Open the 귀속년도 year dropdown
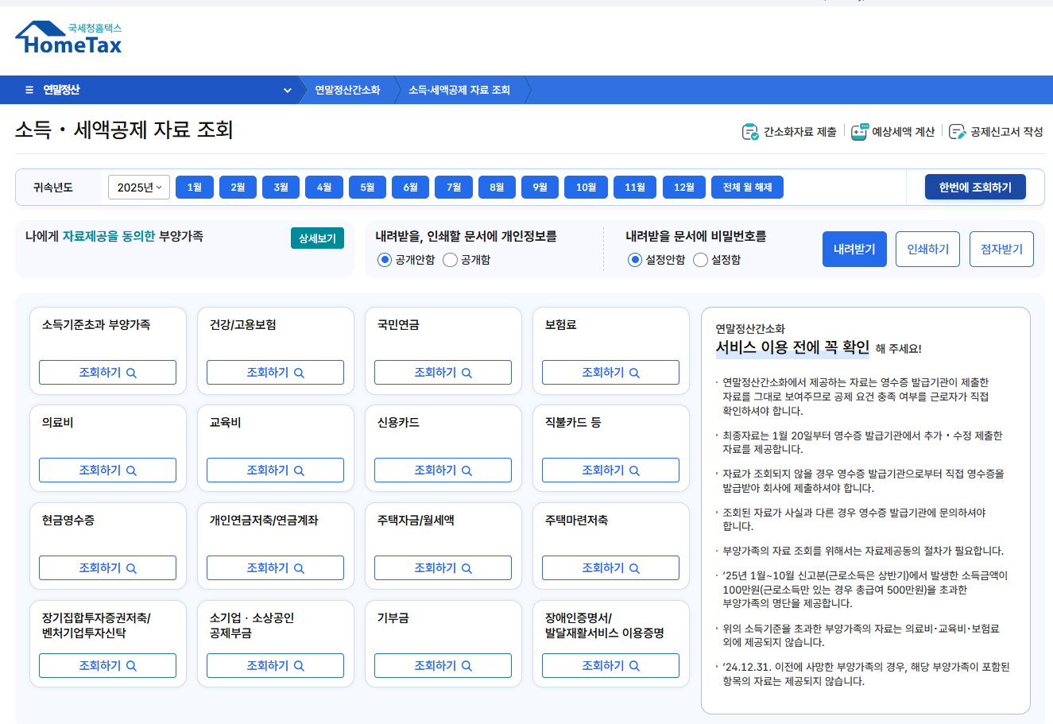The width and height of the screenshot is (1053, 724). coord(139,186)
